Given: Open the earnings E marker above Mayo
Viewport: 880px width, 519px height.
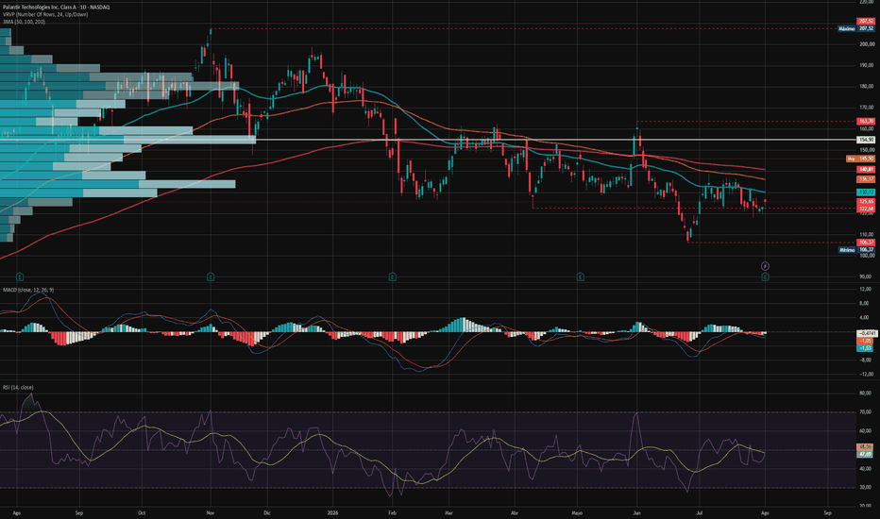Looking at the screenshot, I should coord(581,276).
